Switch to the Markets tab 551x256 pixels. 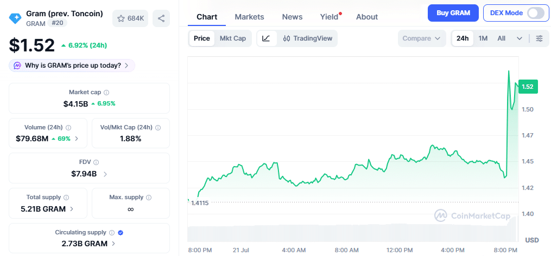point(250,17)
